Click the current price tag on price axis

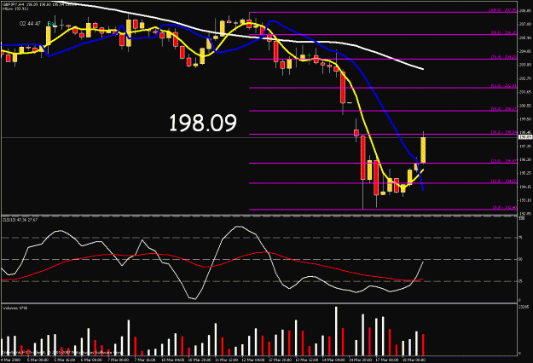525,137
